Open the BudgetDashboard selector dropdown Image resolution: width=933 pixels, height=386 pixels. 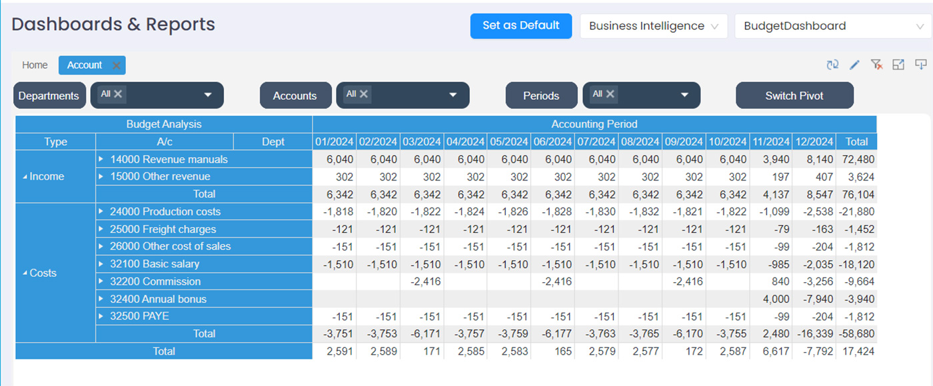tap(833, 26)
